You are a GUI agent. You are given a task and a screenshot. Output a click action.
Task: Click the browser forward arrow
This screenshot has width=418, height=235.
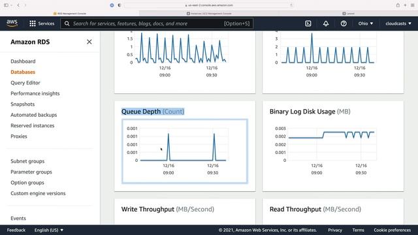tap(25, 5)
